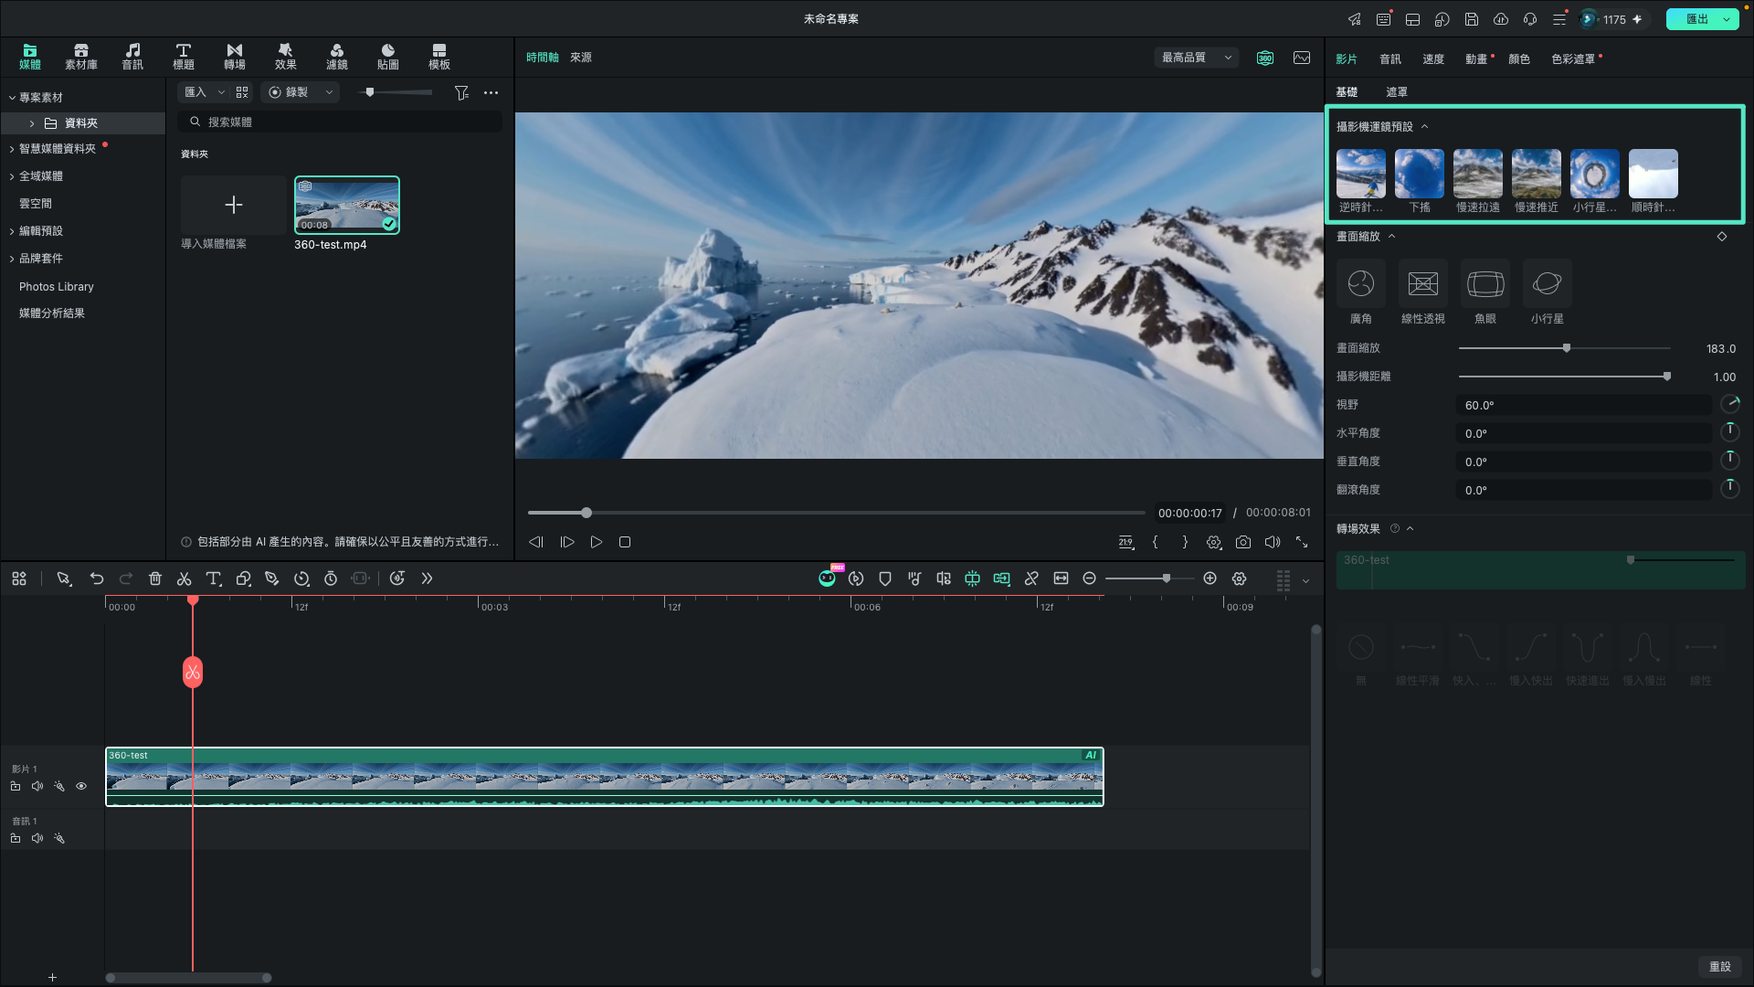1754x987 pixels.
Task: Click the filter media icon
Action: tap(461, 92)
